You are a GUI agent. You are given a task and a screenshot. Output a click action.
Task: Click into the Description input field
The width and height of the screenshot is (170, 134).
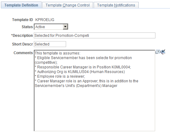coord(95,36)
